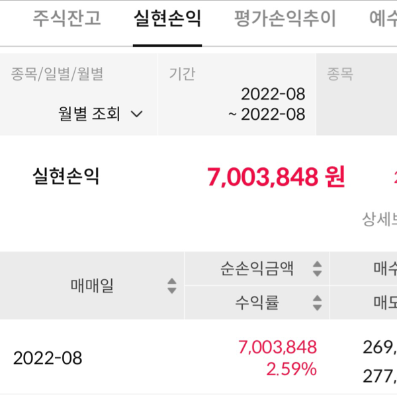Tap the large red 7,003,848 원 total

pos(276,177)
